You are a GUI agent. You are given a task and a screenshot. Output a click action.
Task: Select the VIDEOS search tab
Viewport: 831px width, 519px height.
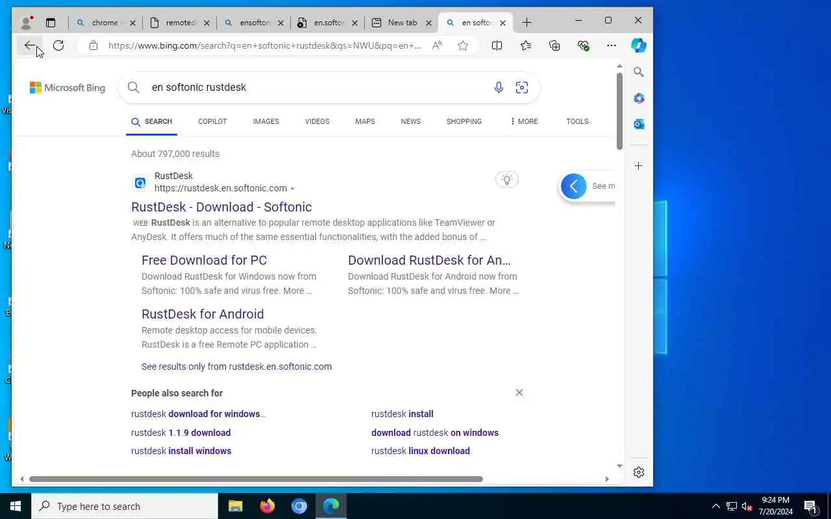tap(317, 121)
